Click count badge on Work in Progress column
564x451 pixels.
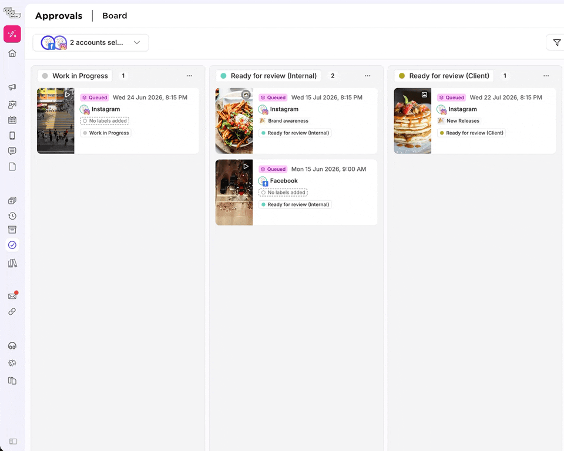(x=123, y=76)
